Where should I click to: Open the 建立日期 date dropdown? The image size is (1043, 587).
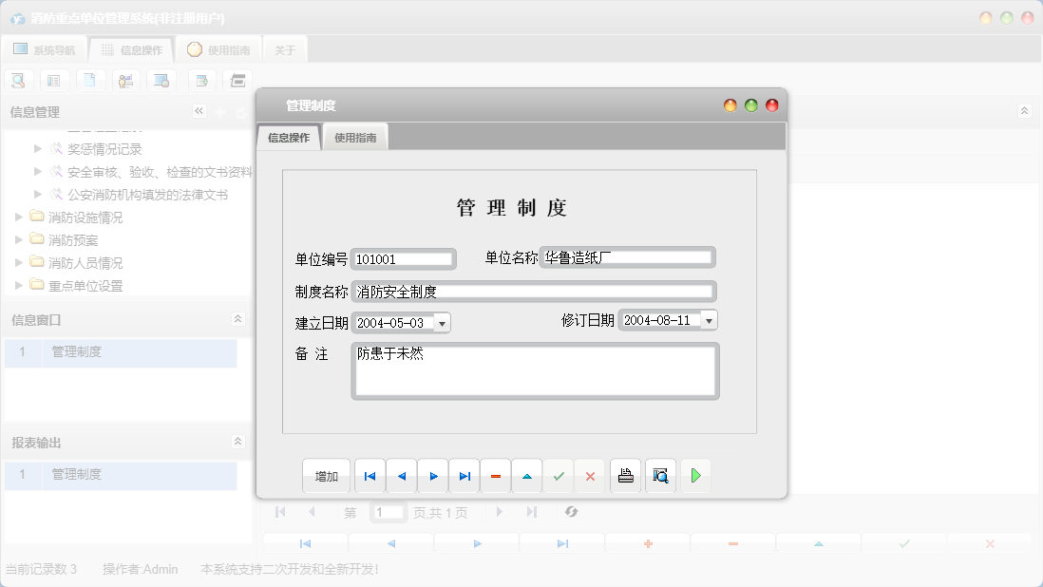pyautogui.click(x=441, y=323)
